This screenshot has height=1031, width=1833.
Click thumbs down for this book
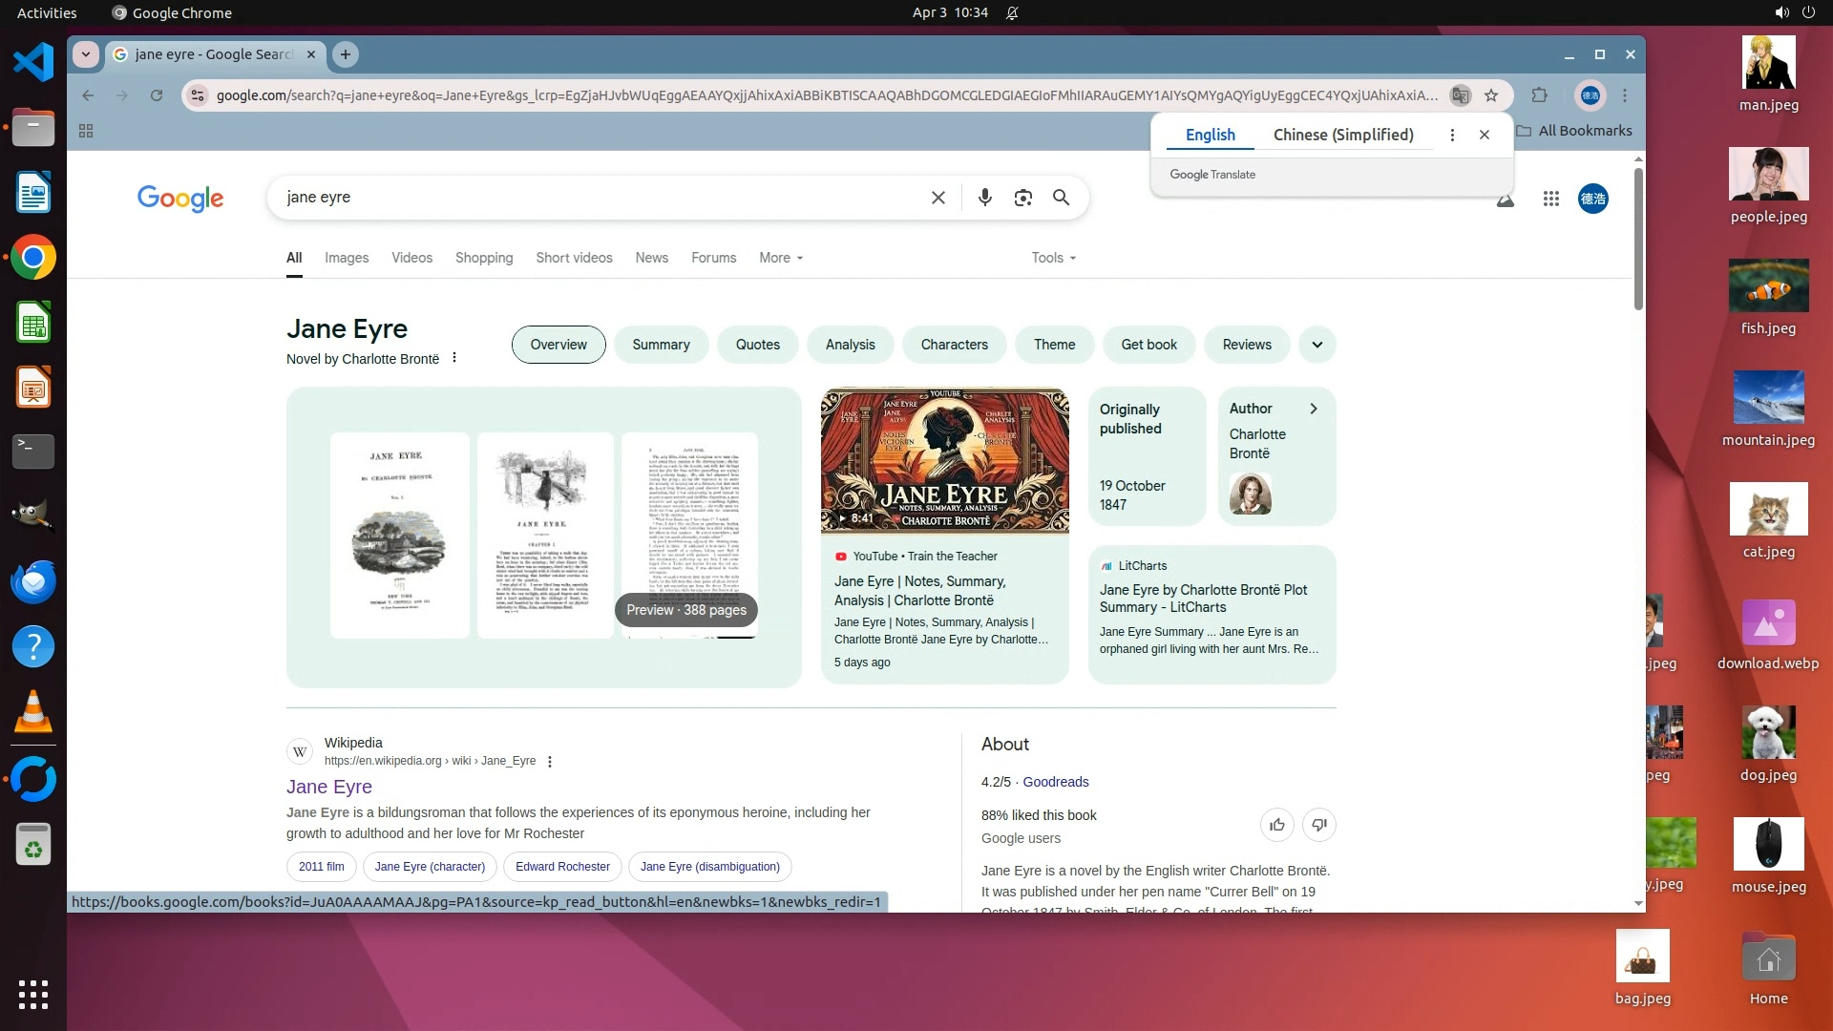pos(1318,825)
